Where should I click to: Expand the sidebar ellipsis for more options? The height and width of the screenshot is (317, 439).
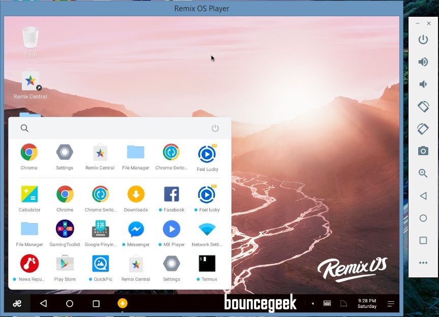tap(423, 263)
